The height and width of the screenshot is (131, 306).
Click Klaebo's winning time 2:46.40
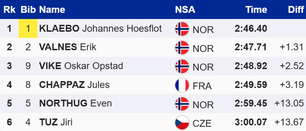pyautogui.click(x=251, y=28)
